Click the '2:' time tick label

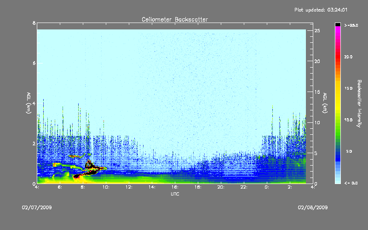(290, 187)
